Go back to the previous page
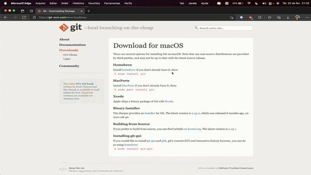Image resolution: width=311 pixels, height=175 pixels. tap(5, 17)
